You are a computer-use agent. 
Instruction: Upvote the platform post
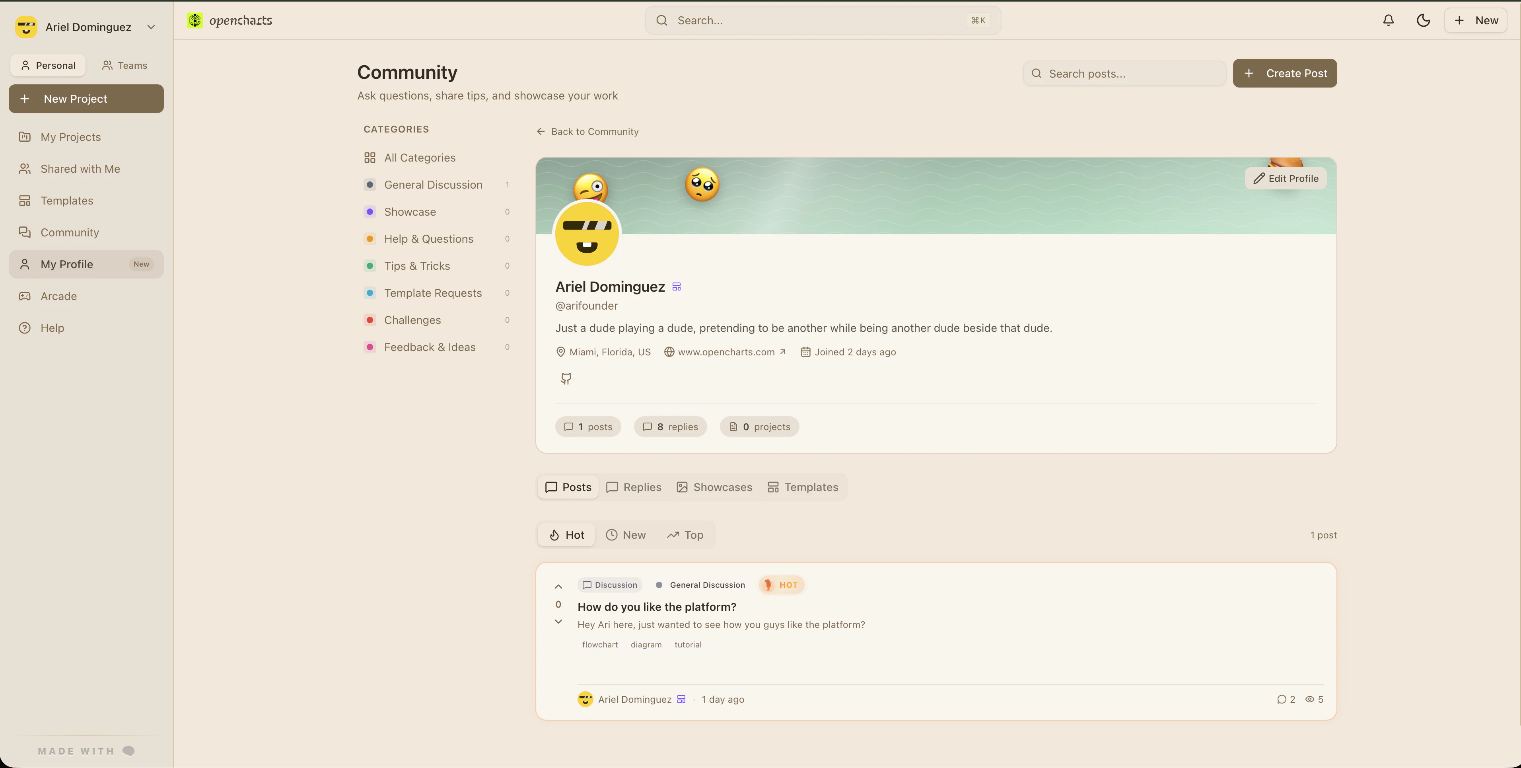[x=558, y=587]
